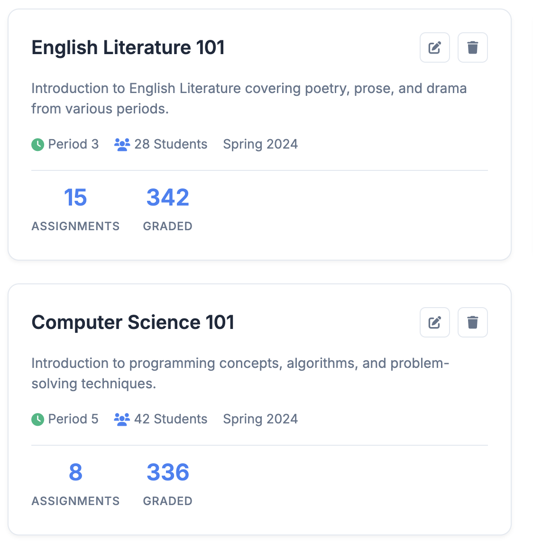Delete the Computer Science 101 class

(473, 322)
